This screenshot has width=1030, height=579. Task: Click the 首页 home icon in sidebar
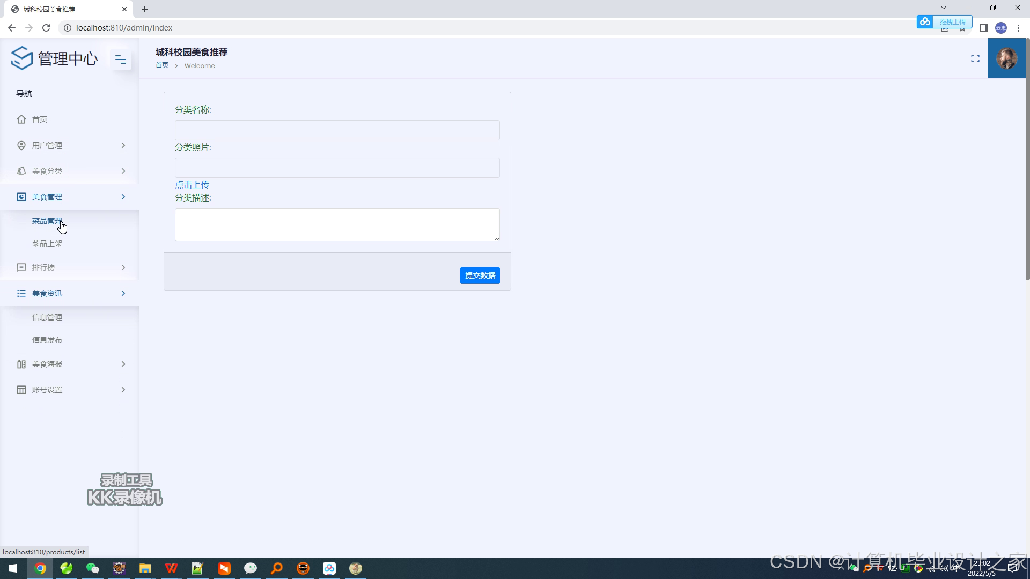click(21, 120)
